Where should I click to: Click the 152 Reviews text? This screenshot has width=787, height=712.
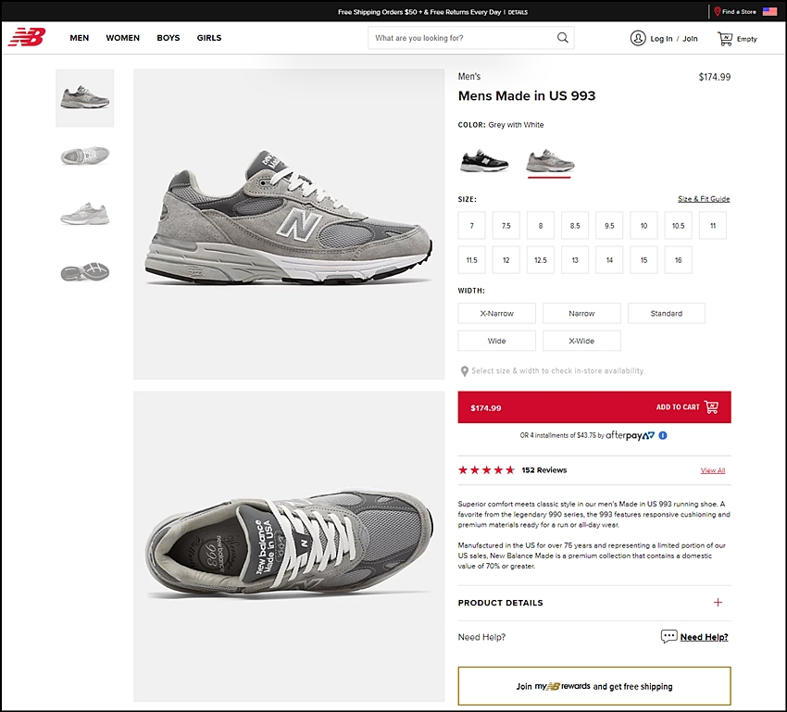point(544,470)
